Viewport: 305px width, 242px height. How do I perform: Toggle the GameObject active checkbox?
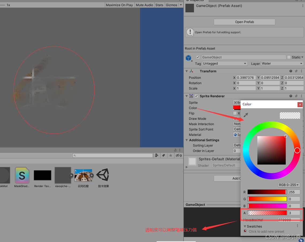click(x=198, y=57)
